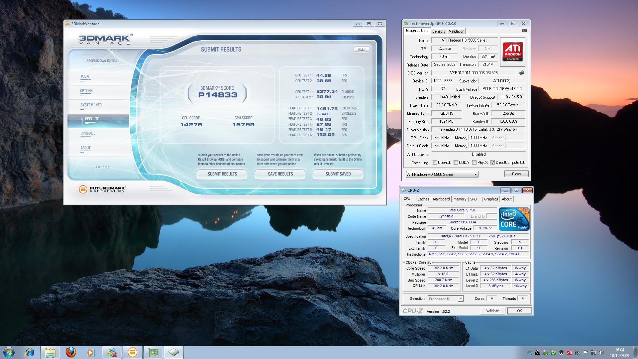Image resolution: width=638 pixels, height=359 pixels.
Task: Switch to the Validation tab in GPU-Z
Action: 456,31
